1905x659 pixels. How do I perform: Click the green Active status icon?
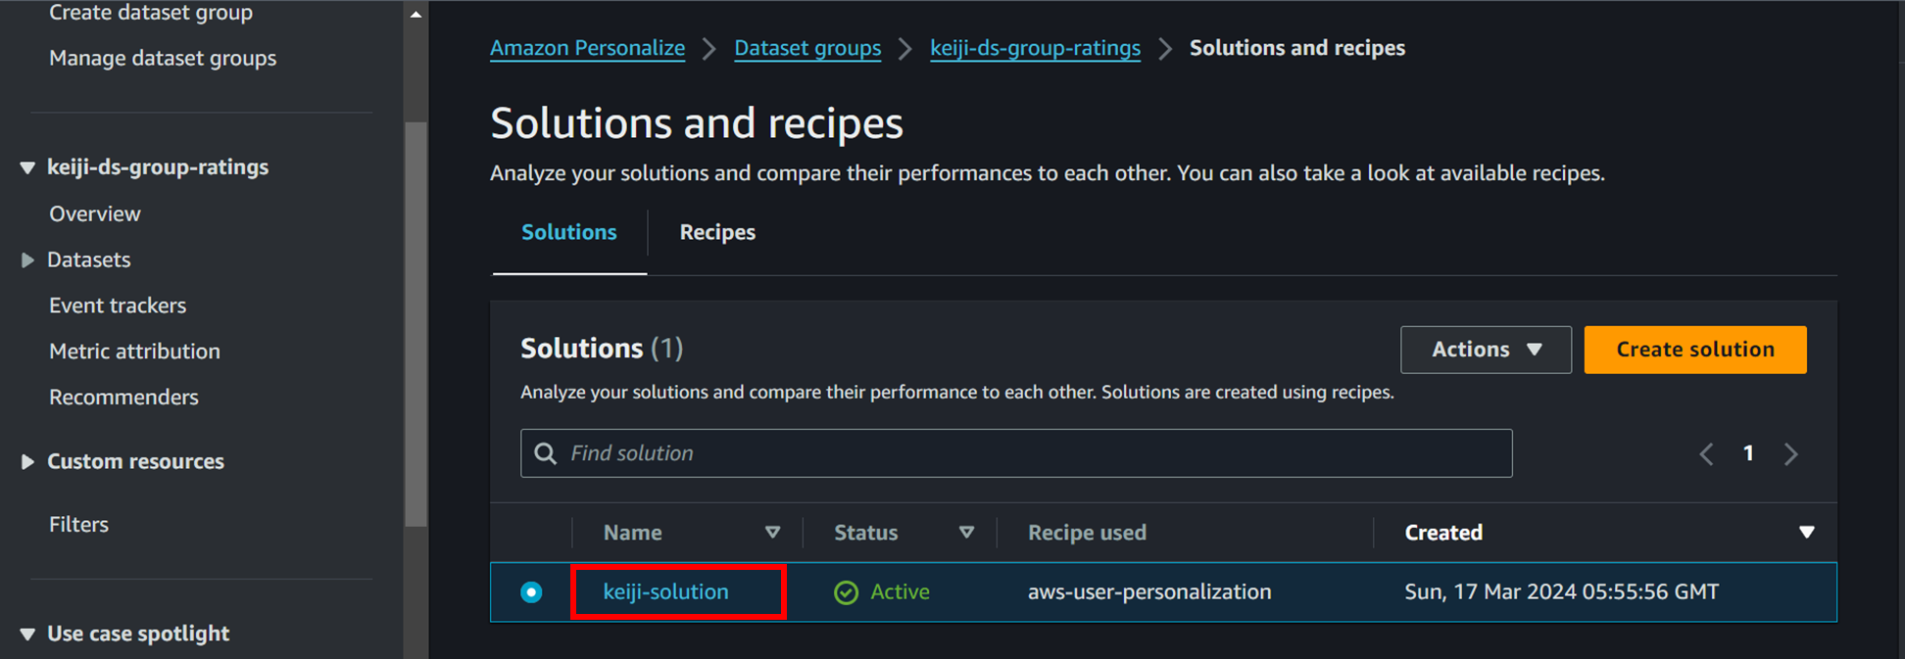pyautogui.click(x=846, y=592)
